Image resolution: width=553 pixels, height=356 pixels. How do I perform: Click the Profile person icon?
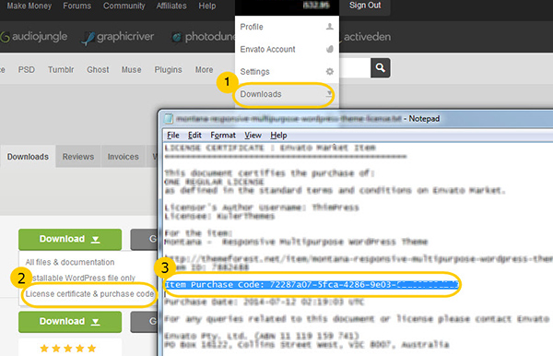pos(329,27)
